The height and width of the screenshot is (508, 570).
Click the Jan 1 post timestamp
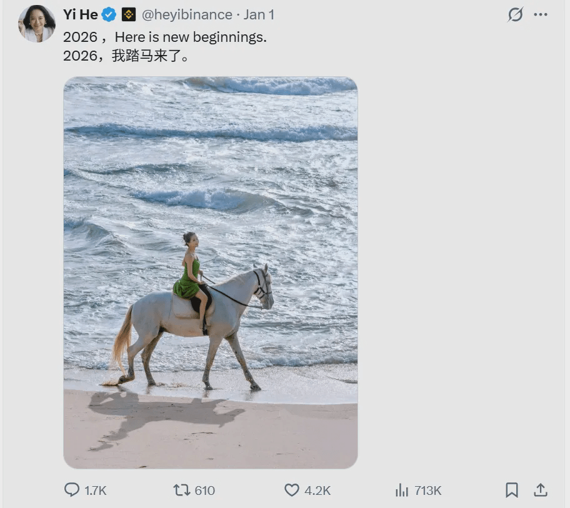(259, 14)
